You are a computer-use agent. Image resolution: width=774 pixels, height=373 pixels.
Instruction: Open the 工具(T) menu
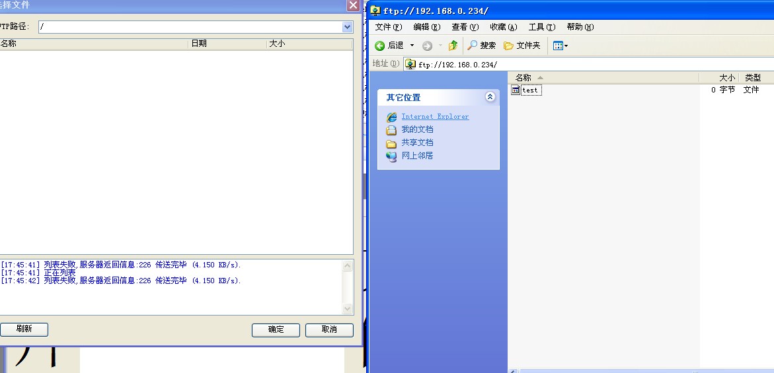(x=542, y=27)
